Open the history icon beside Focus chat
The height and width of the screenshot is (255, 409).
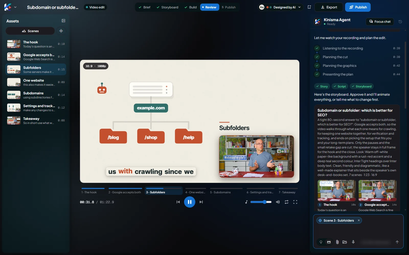pyautogui.click(x=400, y=22)
